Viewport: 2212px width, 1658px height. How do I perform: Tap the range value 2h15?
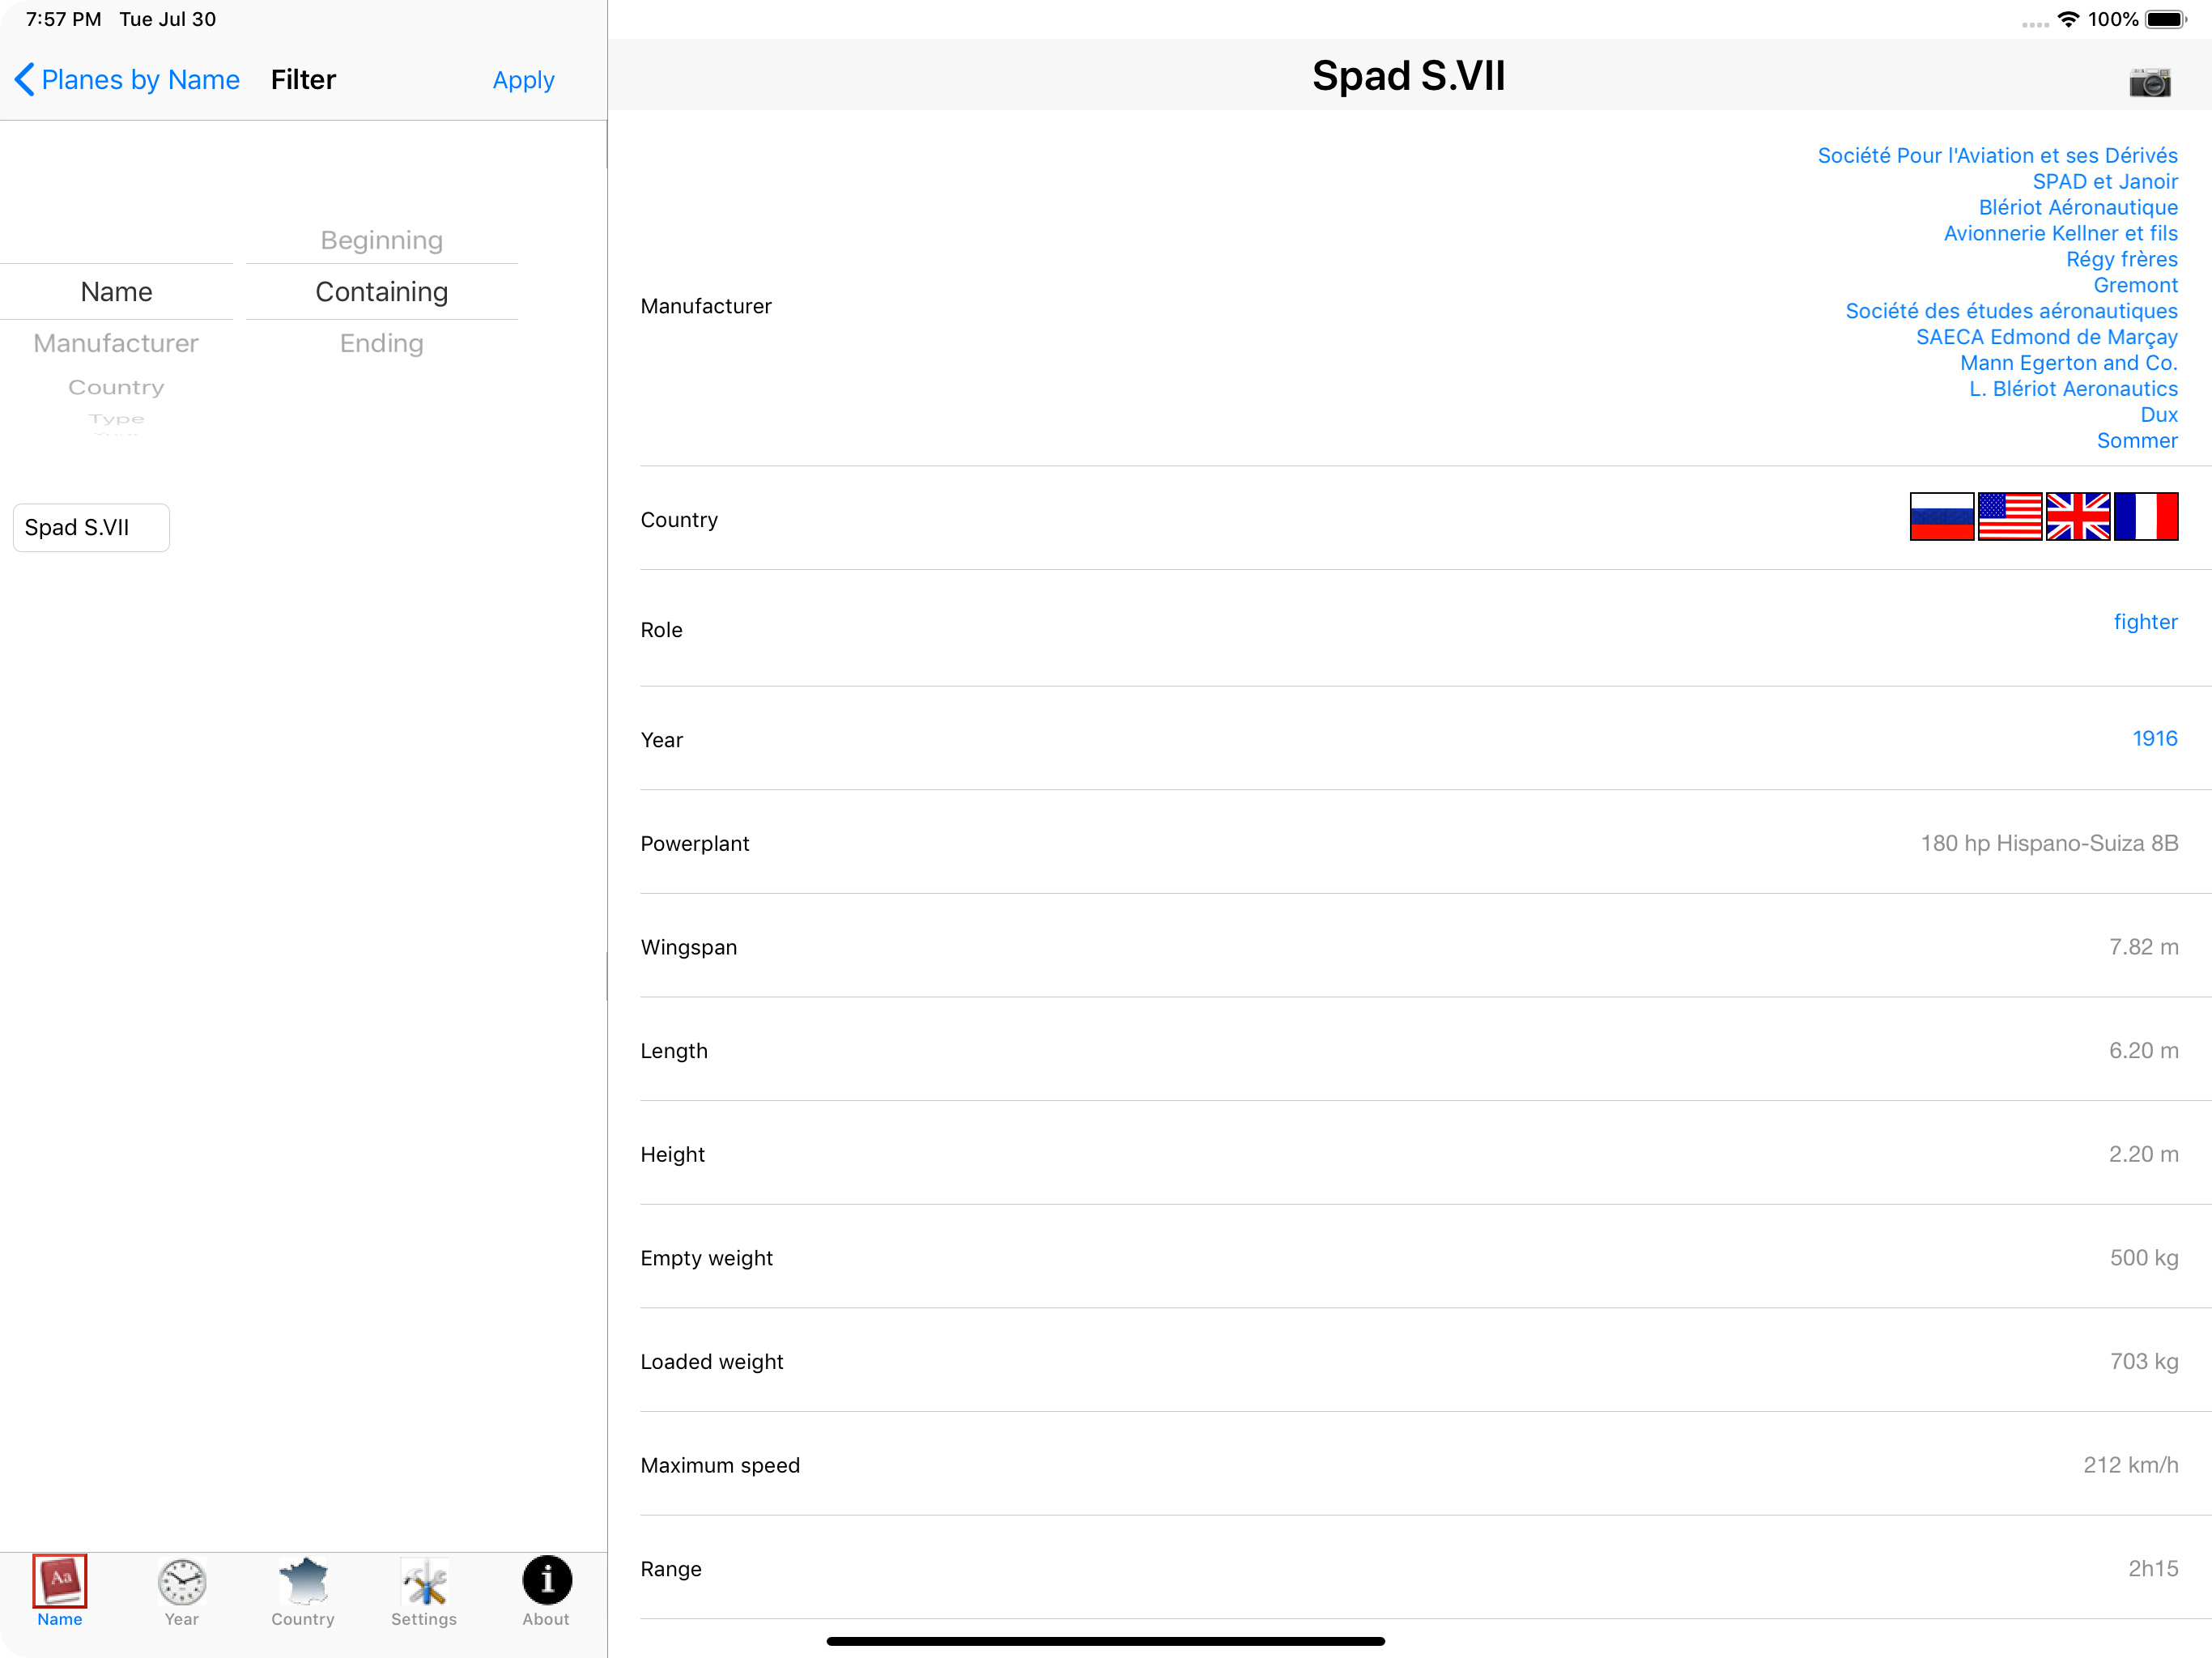(x=2152, y=1569)
